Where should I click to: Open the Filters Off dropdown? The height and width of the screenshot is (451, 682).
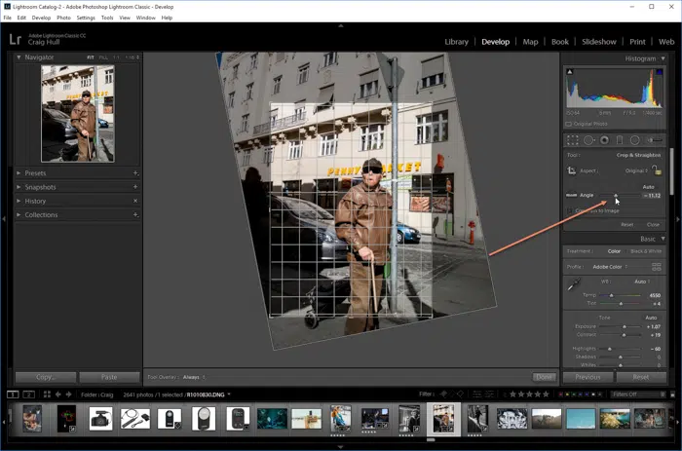[x=636, y=395]
